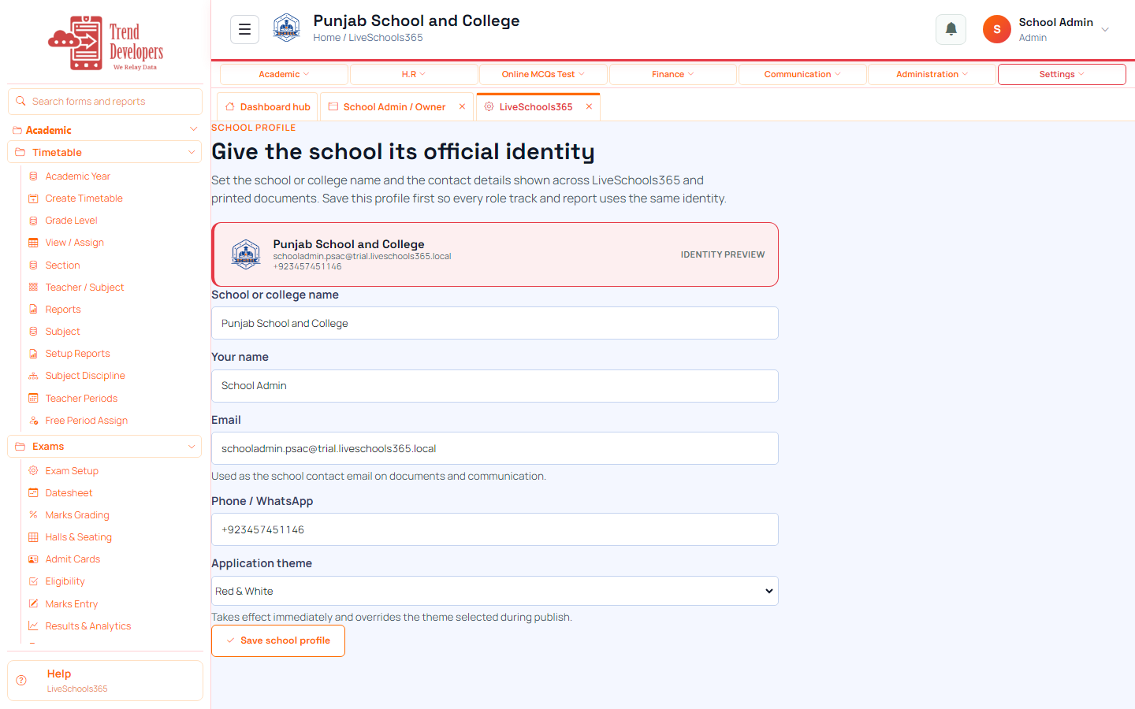
Task: Open the Datesheet link
Action: pos(69,493)
